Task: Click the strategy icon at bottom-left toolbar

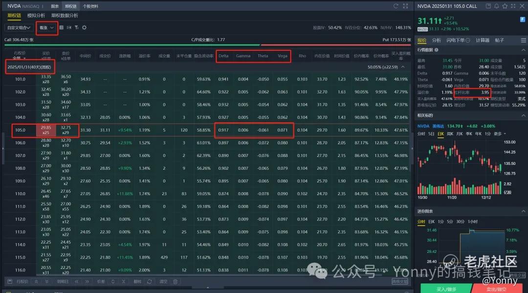Action: click(10, 282)
